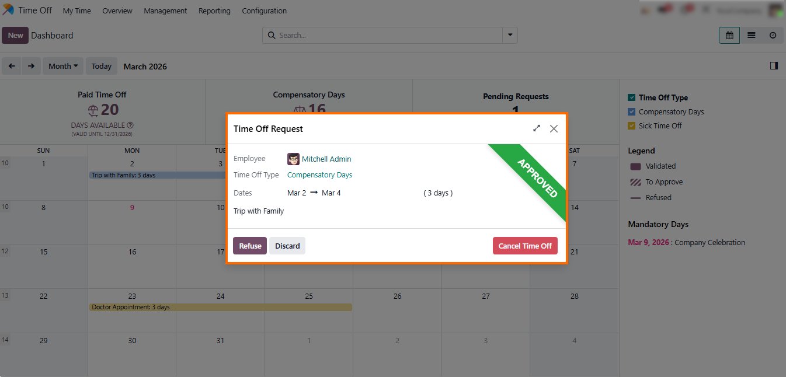
Task: Click the Mitchell Admin avatar image
Action: [x=293, y=159]
